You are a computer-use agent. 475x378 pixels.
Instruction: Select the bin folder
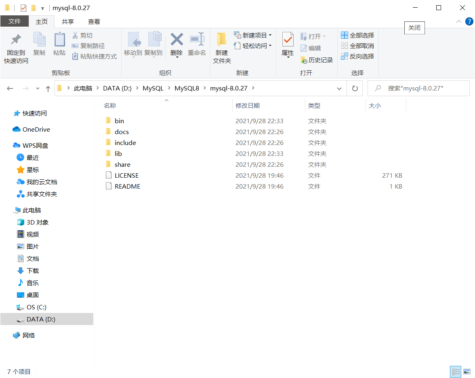[119, 121]
